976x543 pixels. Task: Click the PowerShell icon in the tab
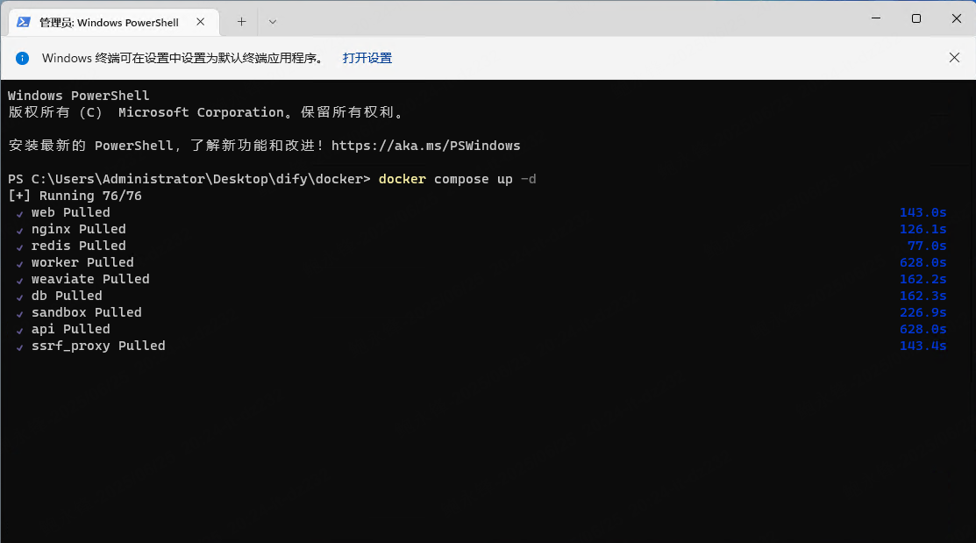coord(24,23)
